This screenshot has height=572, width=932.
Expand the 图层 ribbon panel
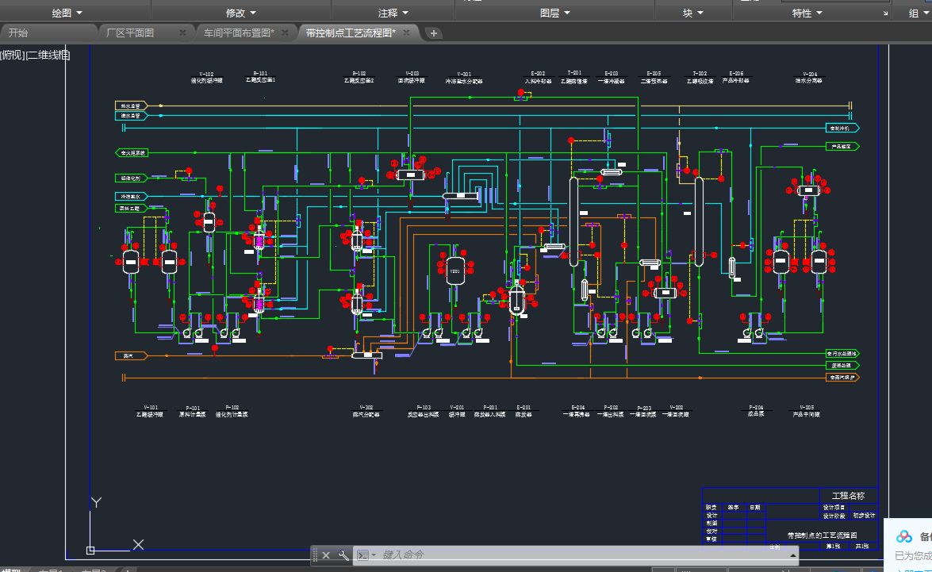point(555,13)
